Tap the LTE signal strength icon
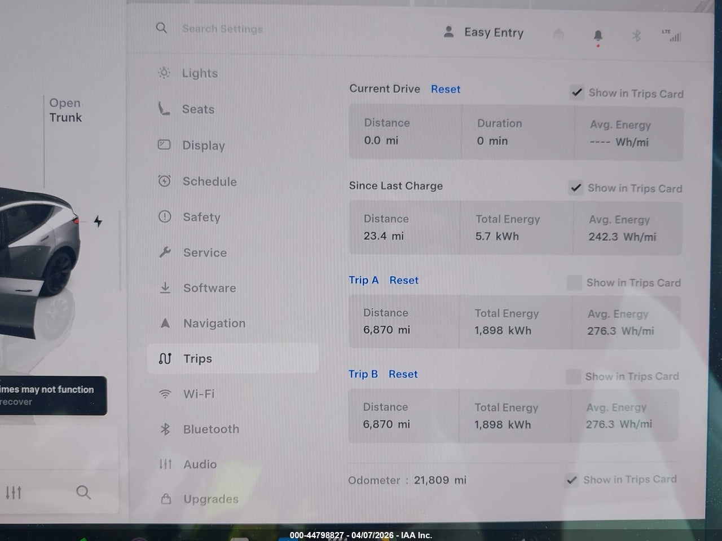This screenshot has width=722, height=541. click(x=672, y=36)
